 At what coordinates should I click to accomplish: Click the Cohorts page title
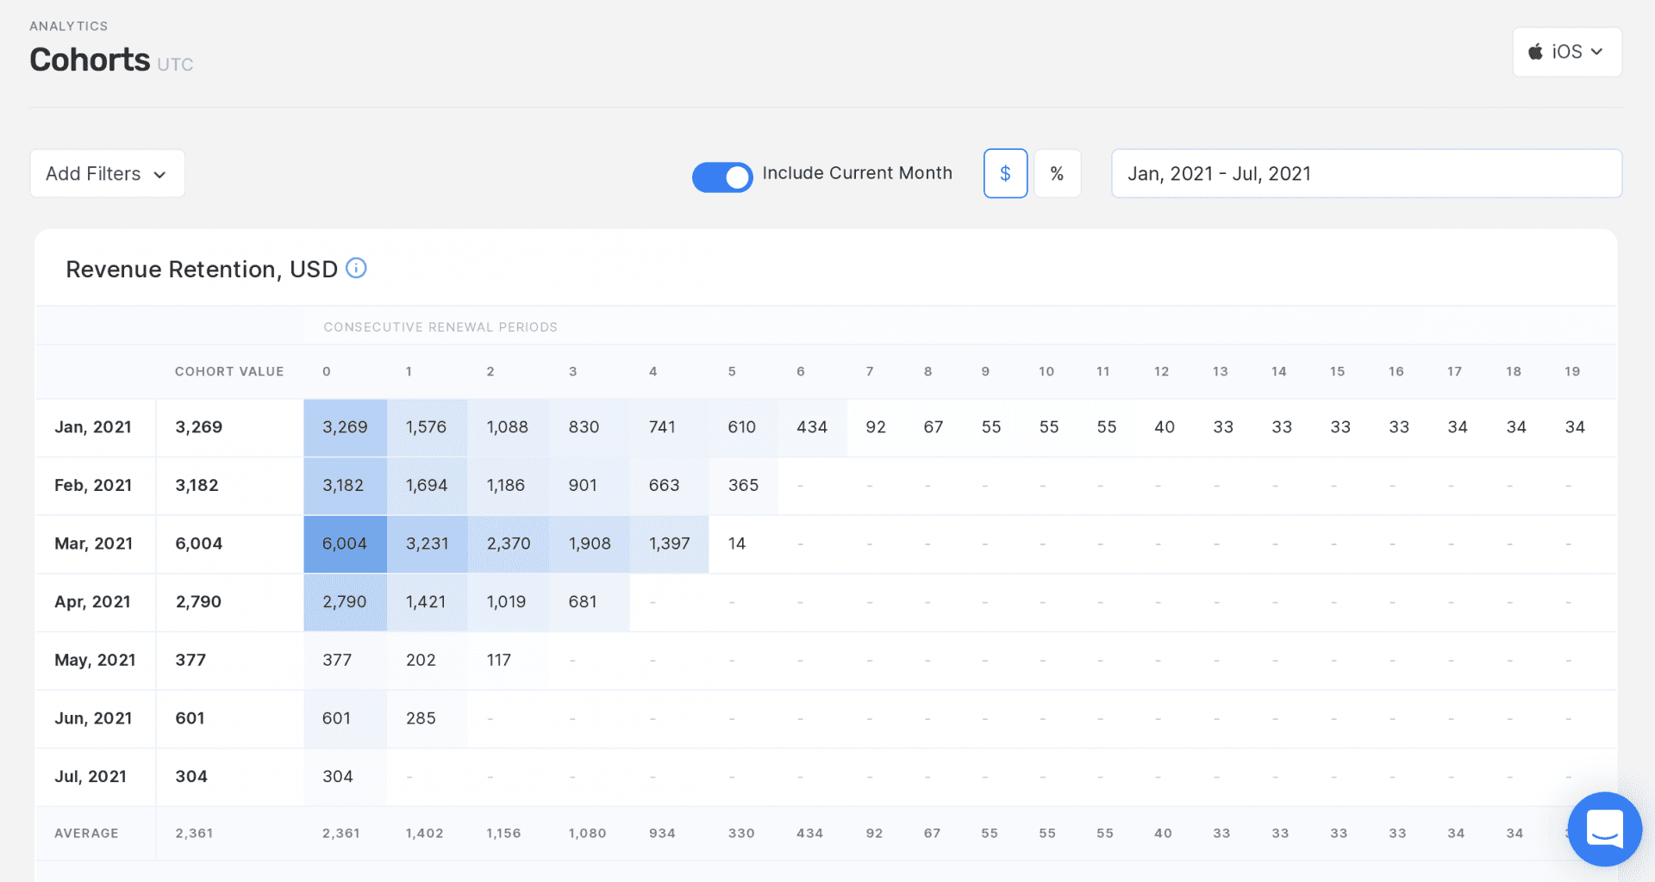(90, 59)
